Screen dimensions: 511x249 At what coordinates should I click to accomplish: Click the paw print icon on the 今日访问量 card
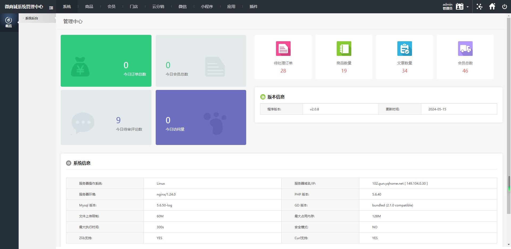click(x=215, y=123)
